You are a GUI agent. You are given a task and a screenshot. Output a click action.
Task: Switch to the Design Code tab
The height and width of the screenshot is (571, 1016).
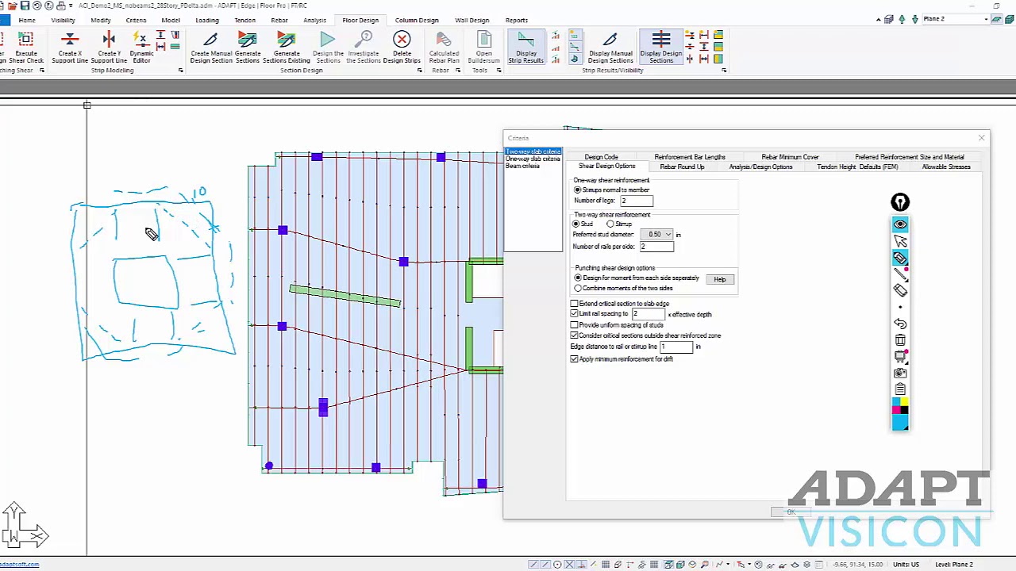click(x=601, y=157)
